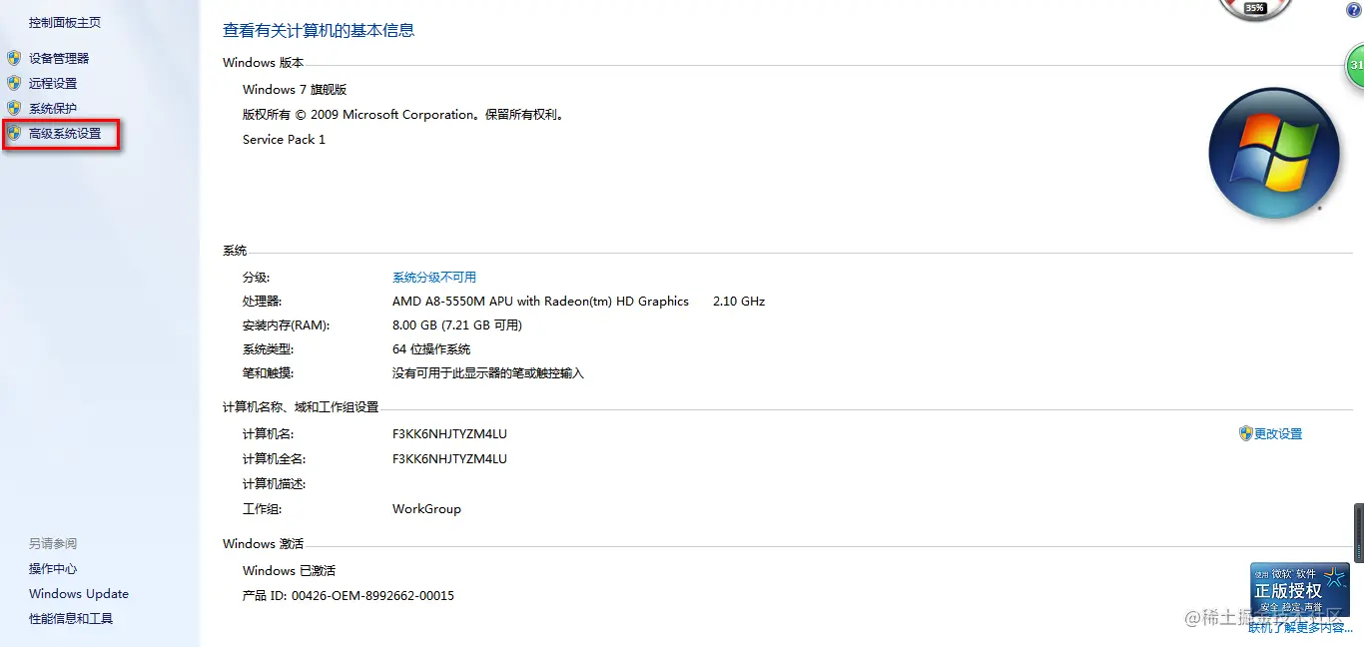Click shield icon beside 高级系统设置
The height and width of the screenshot is (647, 1364).
click(14, 133)
